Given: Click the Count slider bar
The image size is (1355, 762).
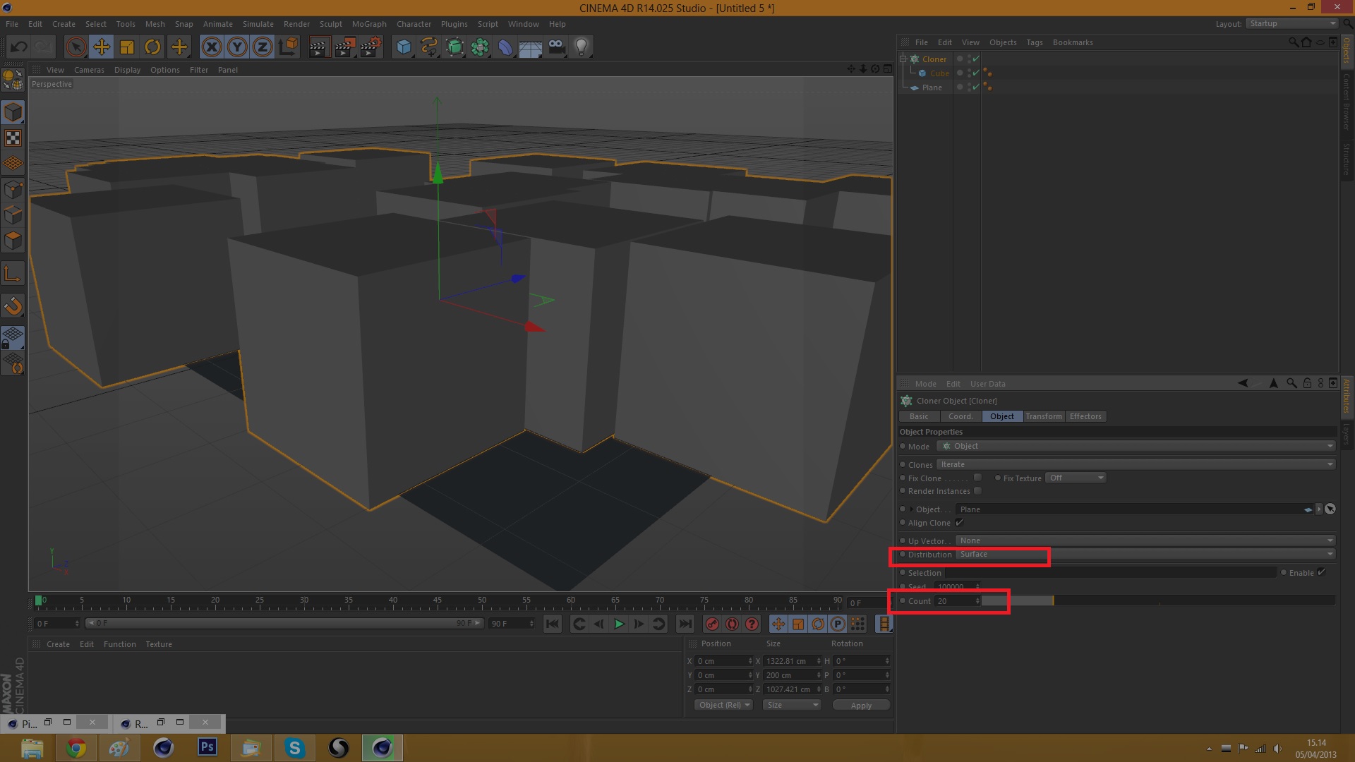Looking at the screenshot, I should (1157, 601).
